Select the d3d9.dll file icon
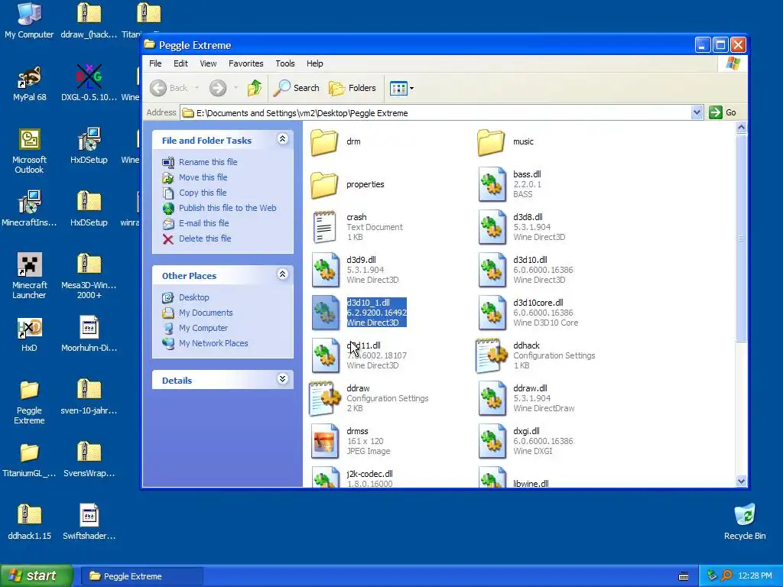Image resolution: width=783 pixels, height=587 pixels. click(x=326, y=270)
